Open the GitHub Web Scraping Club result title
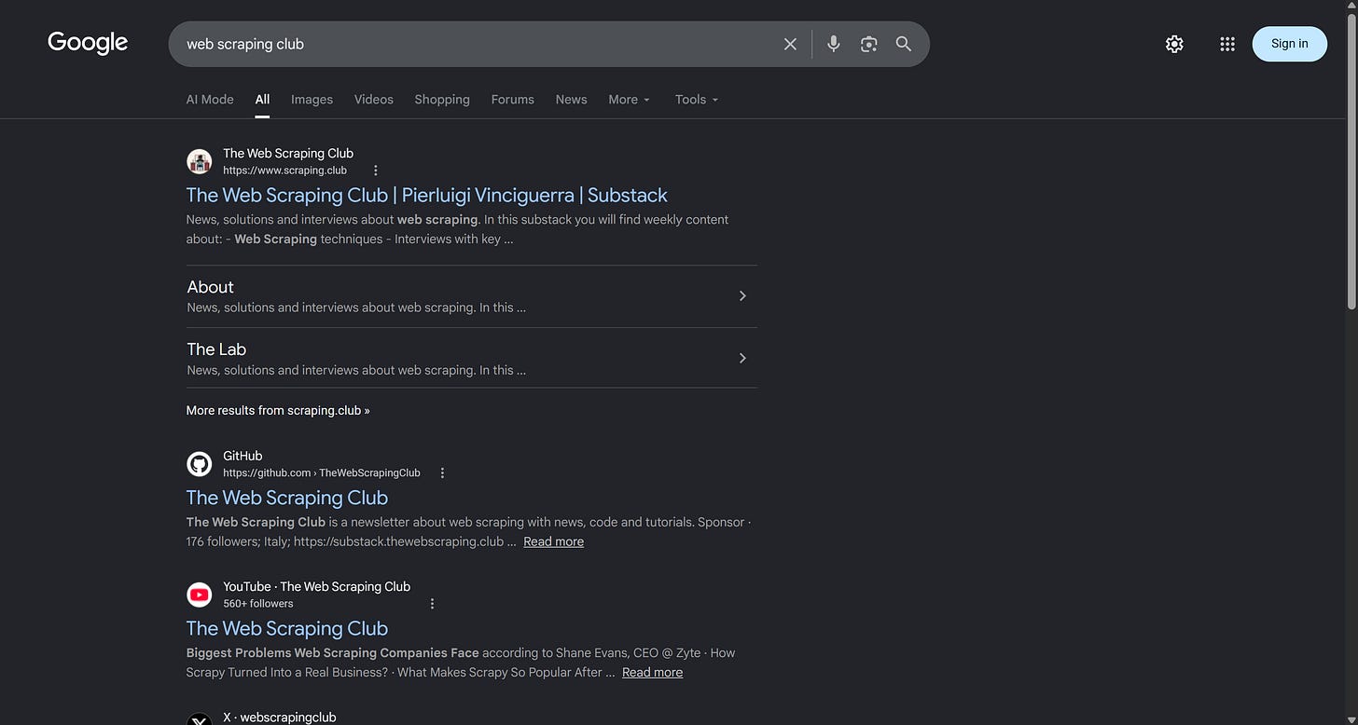The width and height of the screenshot is (1358, 725). coord(287,498)
